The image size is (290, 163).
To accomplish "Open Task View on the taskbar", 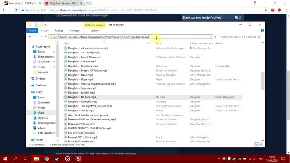I will tap(25, 159).
